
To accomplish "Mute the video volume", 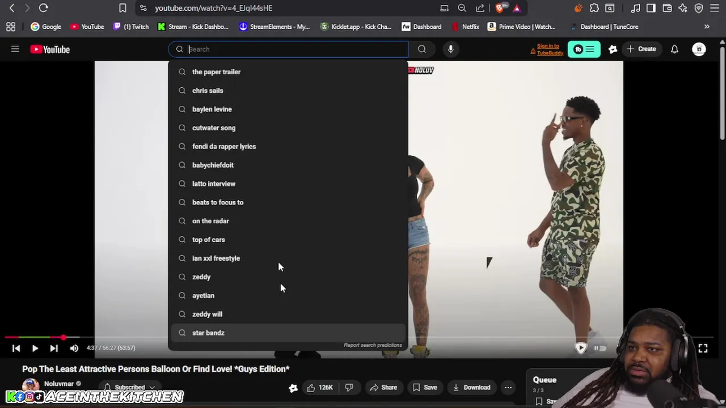I will coord(74,348).
